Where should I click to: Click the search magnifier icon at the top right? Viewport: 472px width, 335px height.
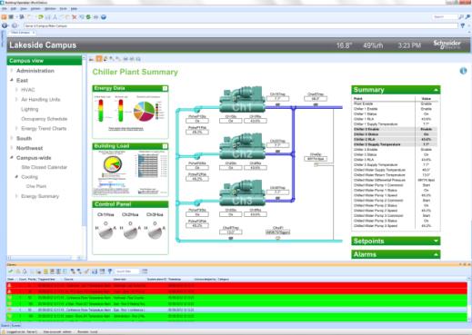461,17
